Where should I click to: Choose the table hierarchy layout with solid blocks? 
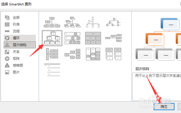point(93,38)
